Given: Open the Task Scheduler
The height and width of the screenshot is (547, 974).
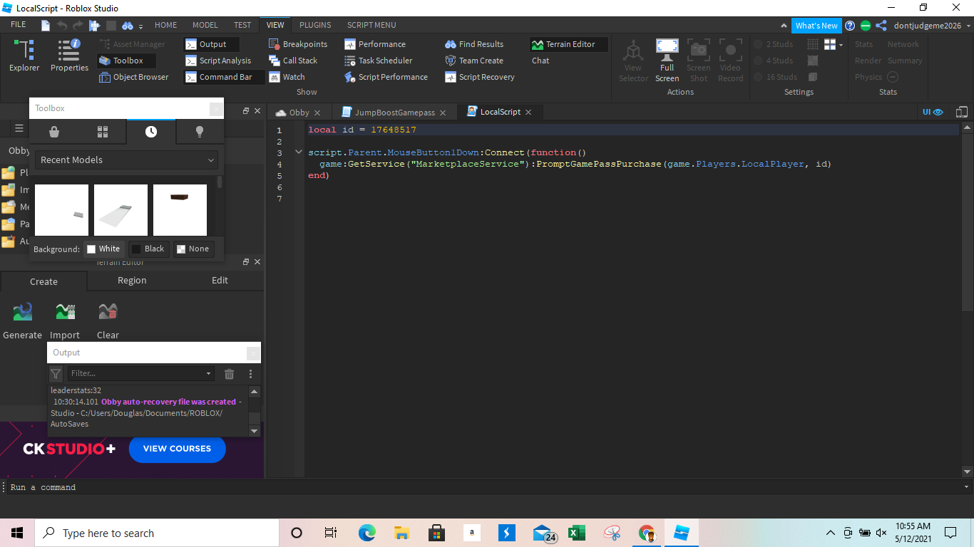Looking at the screenshot, I should coord(379,61).
